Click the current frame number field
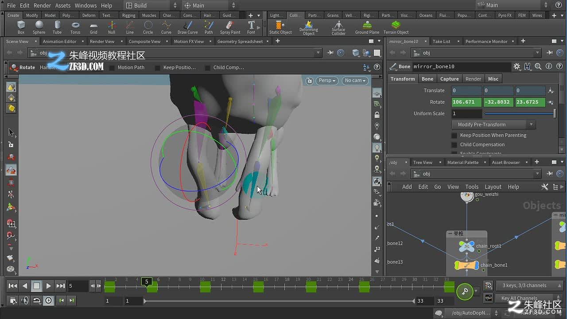 click(78, 286)
